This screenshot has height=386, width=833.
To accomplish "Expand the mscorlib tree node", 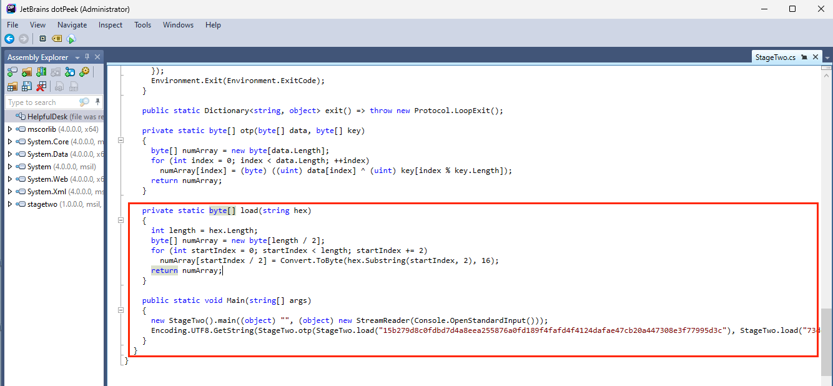I will coord(9,129).
